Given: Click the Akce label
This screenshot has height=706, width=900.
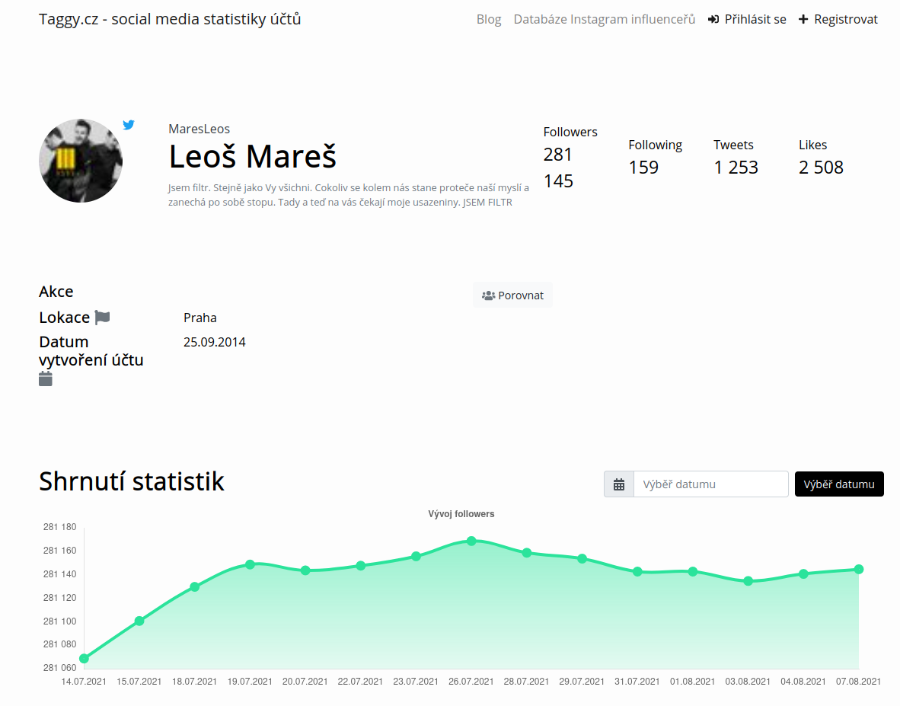Looking at the screenshot, I should pos(56,292).
